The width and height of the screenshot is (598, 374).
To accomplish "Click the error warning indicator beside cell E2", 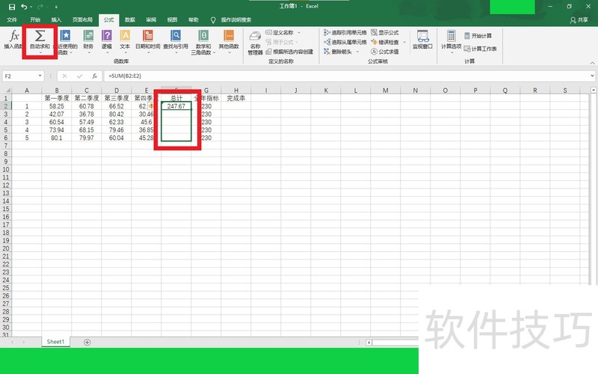I will tap(152, 105).
